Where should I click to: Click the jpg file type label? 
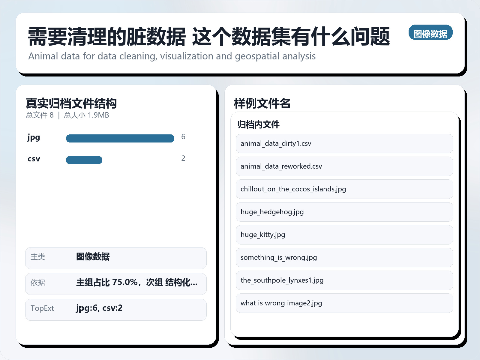click(33, 138)
